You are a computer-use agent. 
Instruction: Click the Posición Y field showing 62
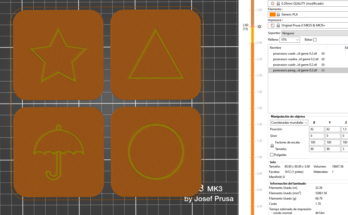point(332,129)
